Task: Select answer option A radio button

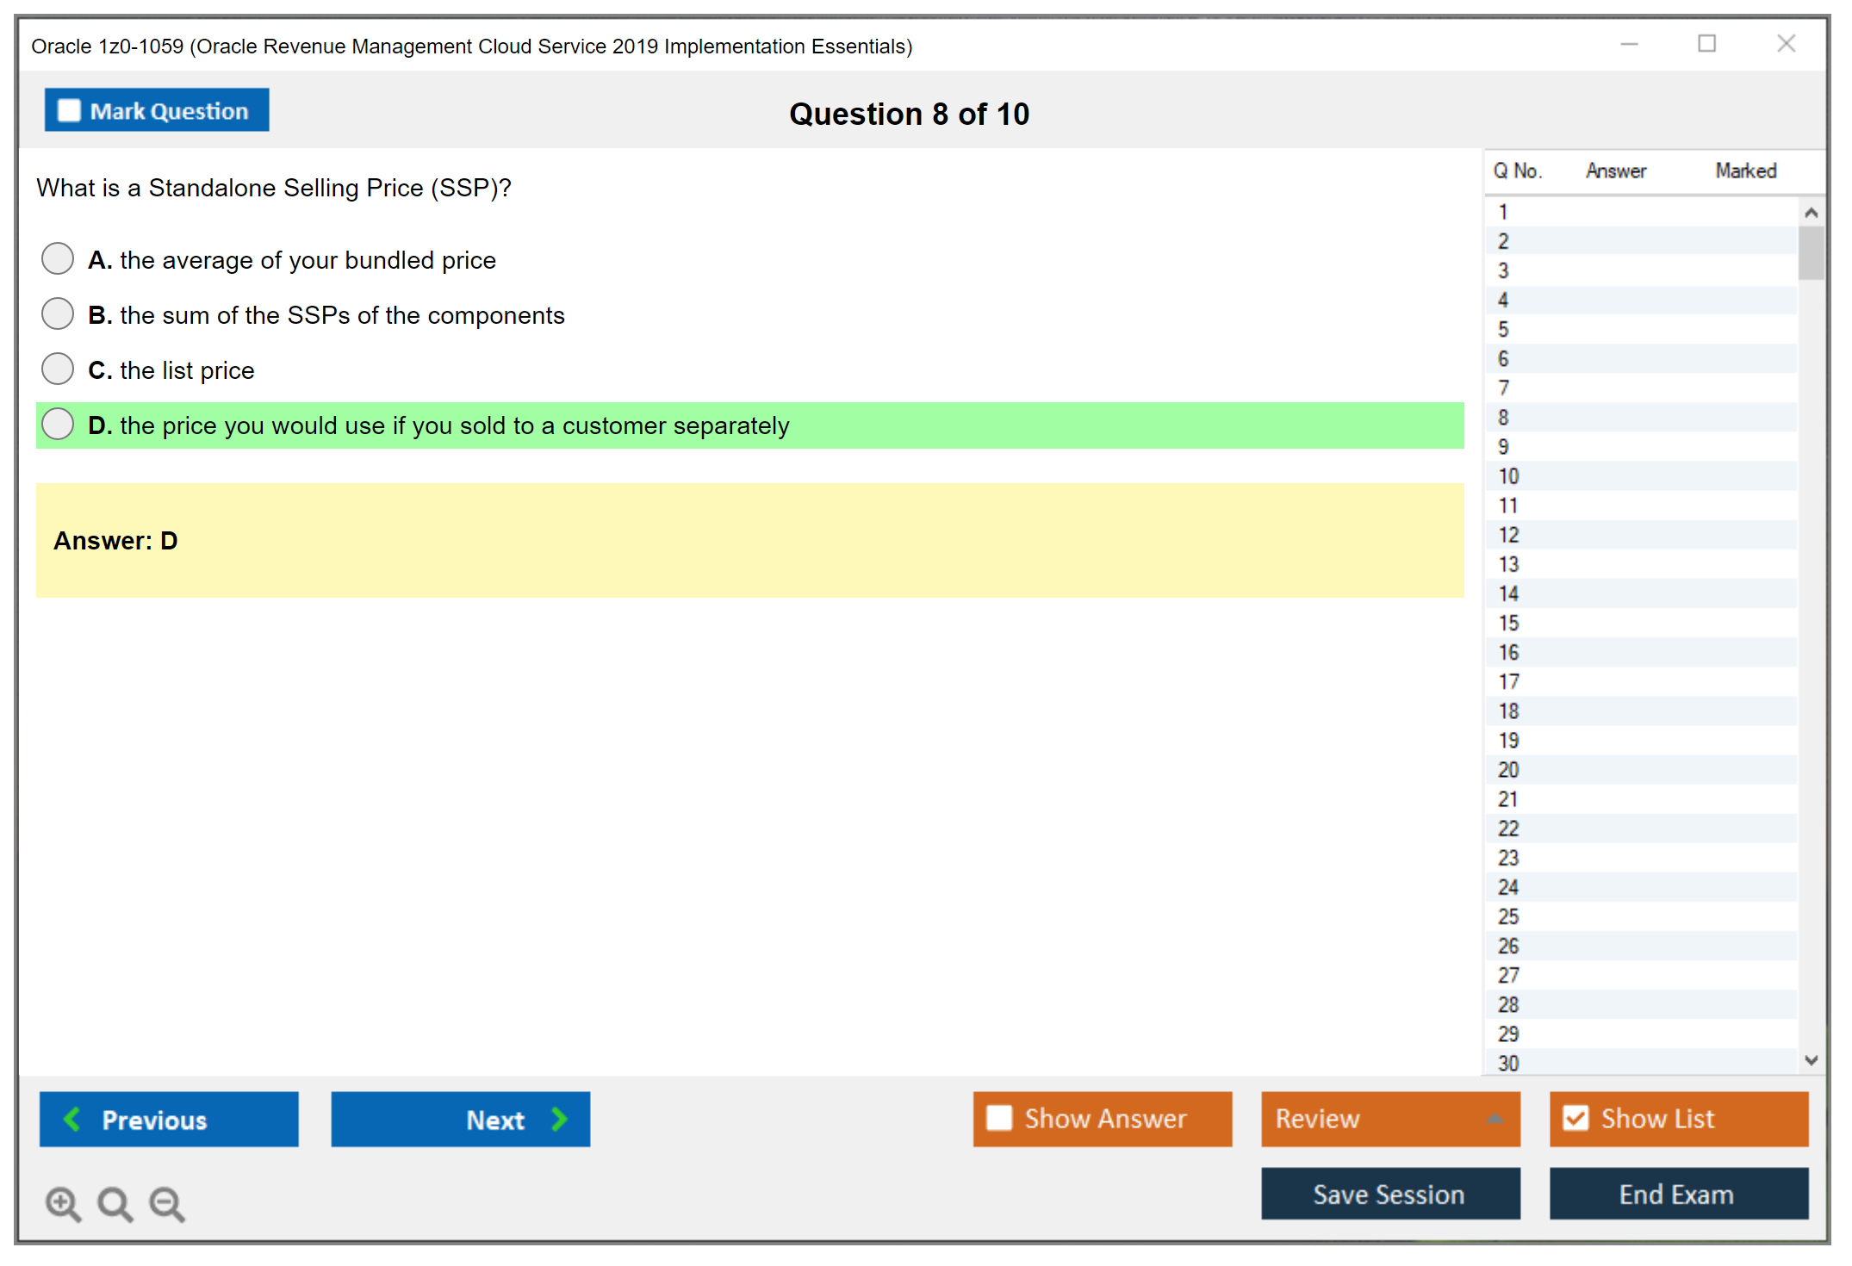Action: (x=57, y=258)
